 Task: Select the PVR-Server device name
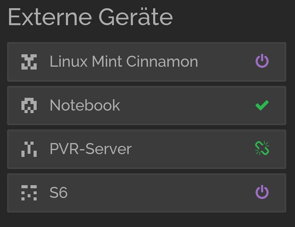pyautogui.click(x=90, y=149)
